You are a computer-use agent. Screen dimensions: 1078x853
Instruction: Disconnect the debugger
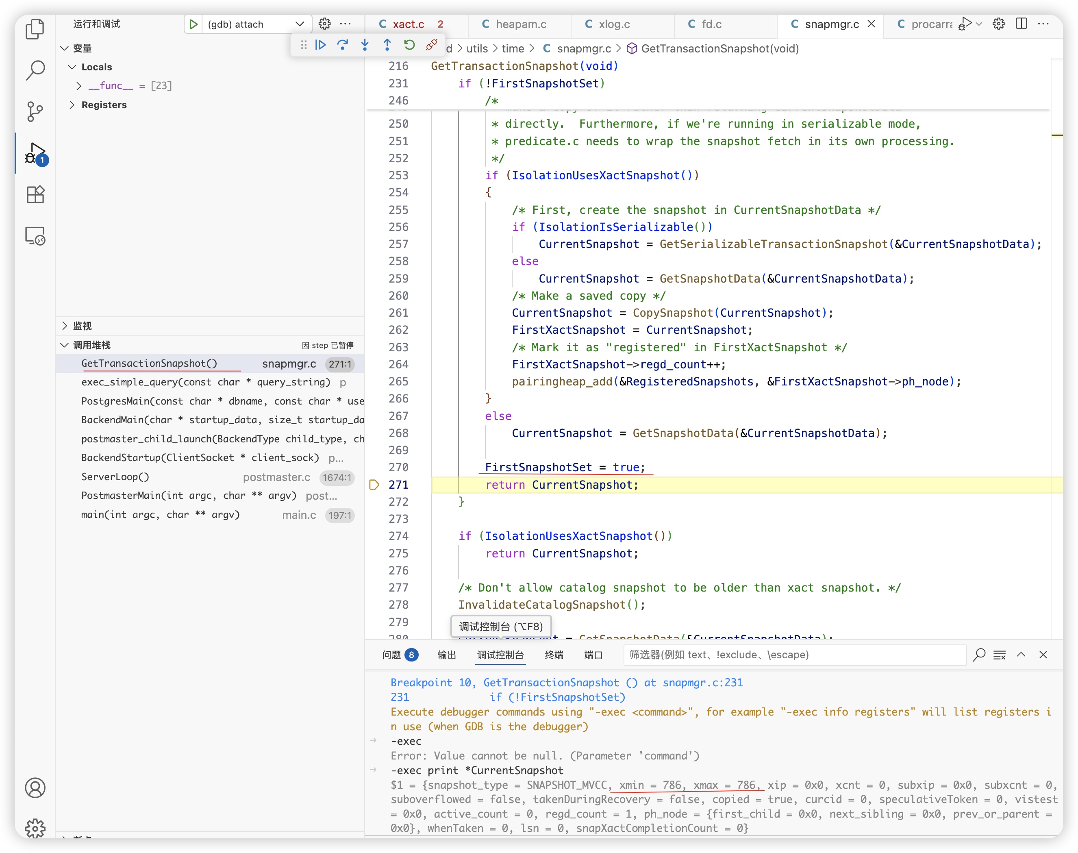(x=431, y=46)
